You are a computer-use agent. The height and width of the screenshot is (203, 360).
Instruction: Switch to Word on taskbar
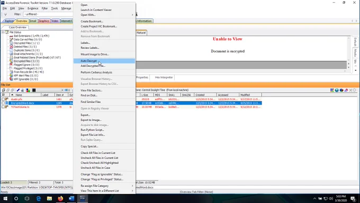coord(71,198)
